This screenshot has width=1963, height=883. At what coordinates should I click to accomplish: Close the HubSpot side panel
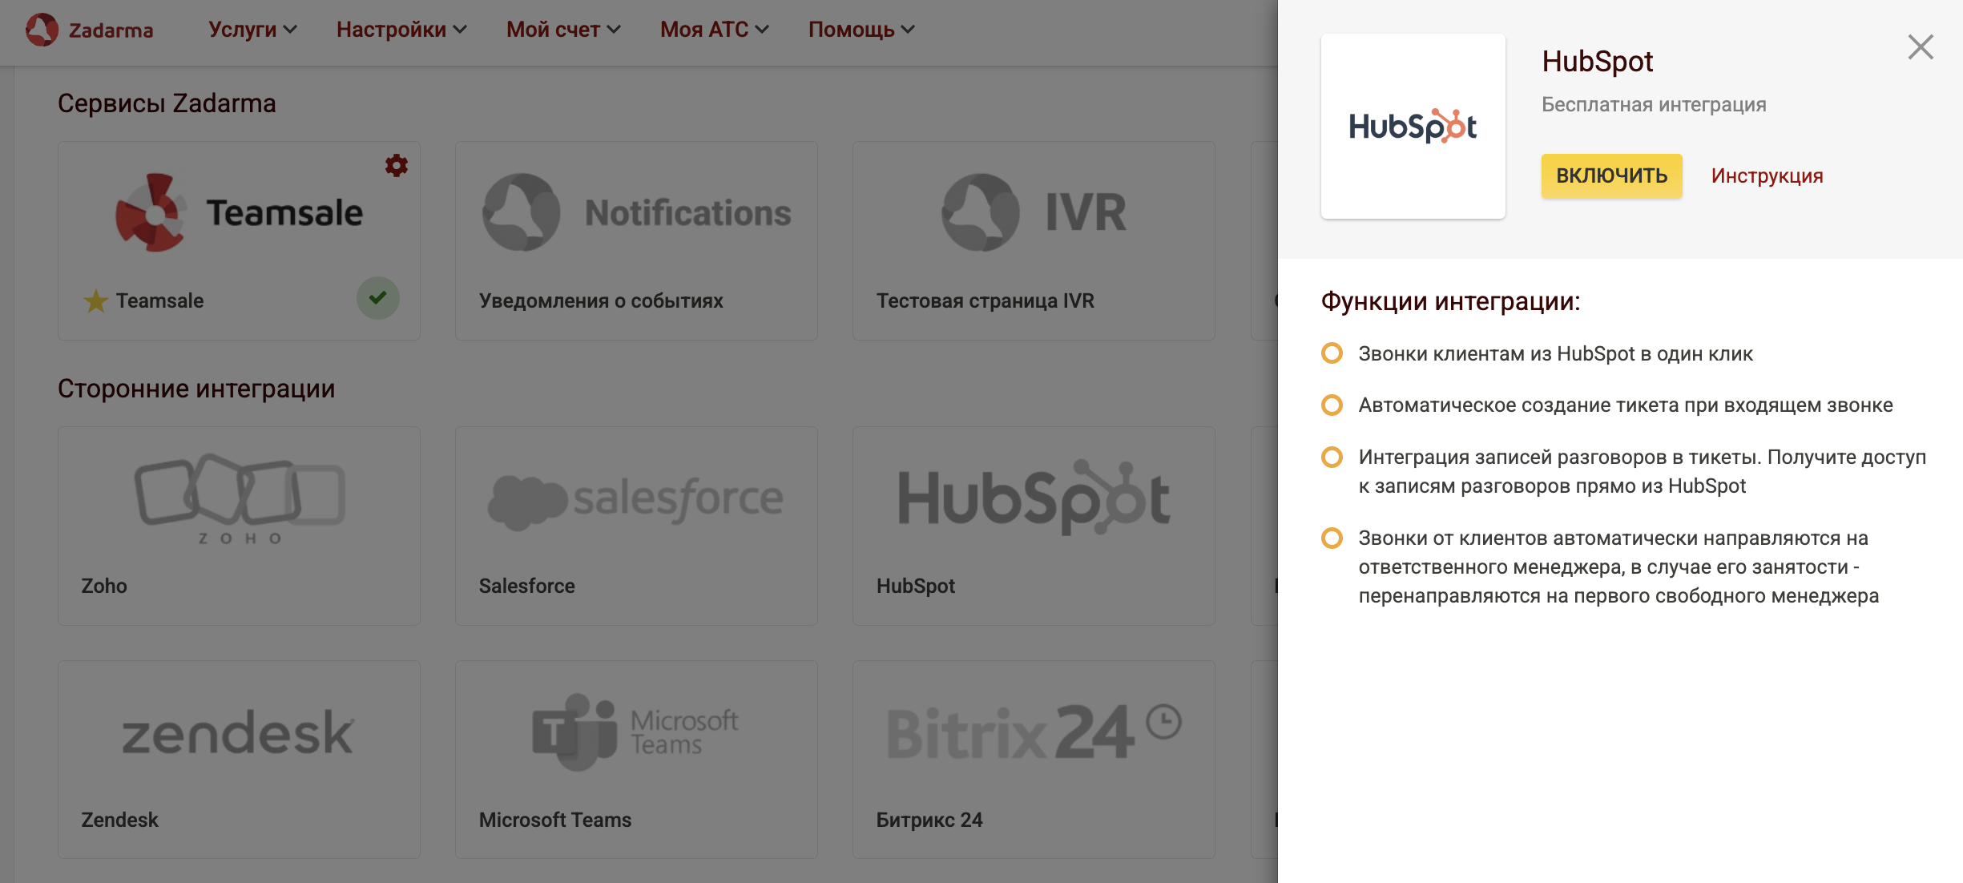point(1921,46)
